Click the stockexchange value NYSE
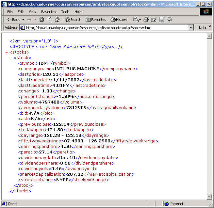214x208 pixels. click(x=62, y=180)
